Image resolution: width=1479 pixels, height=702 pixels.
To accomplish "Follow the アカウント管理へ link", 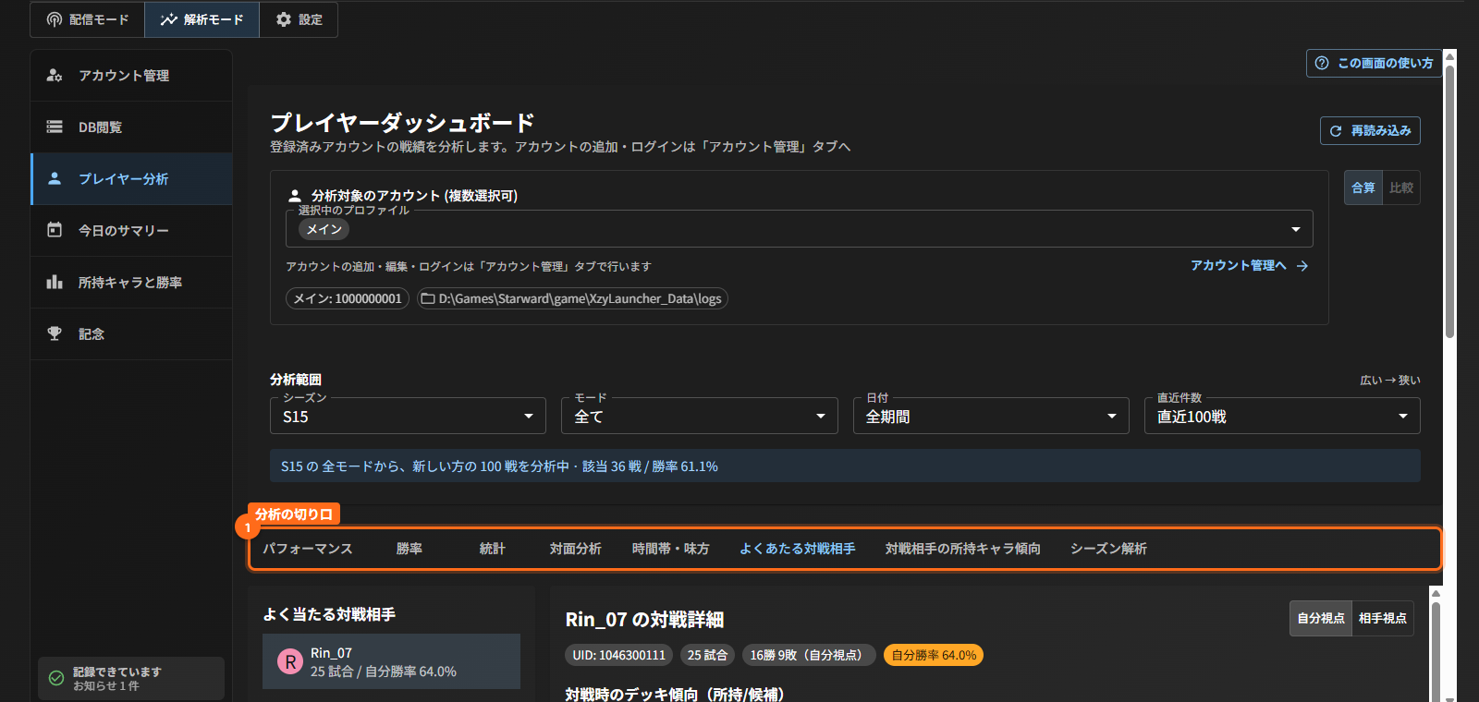I will 1249,266.
